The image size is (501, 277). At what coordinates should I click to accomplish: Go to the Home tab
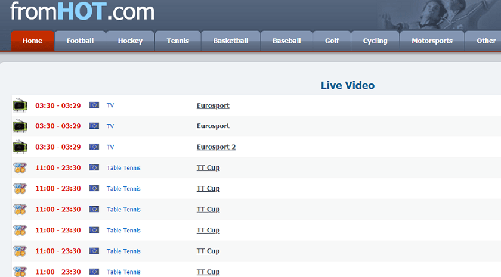[32, 41]
